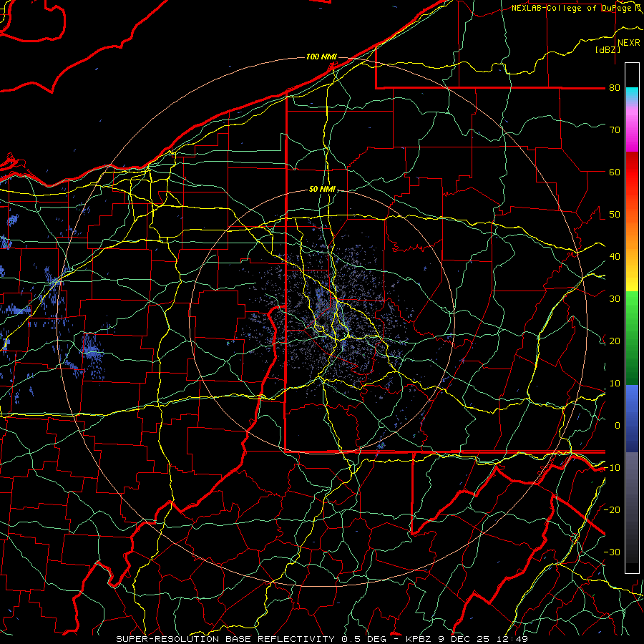
Task: Click the "0" value on the dBZ scale
Action: pyautogui.click(x=618, y=426)
